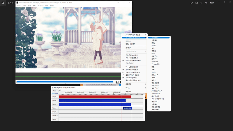Click the Layer 5 header button
Screen dimensions: 233x131
pyautogui.click(x=55, y=112)
